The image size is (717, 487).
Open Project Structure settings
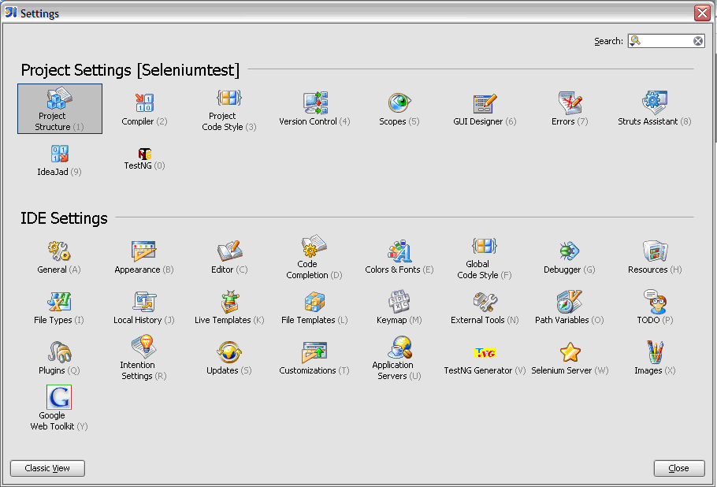(x=59, y=109)
